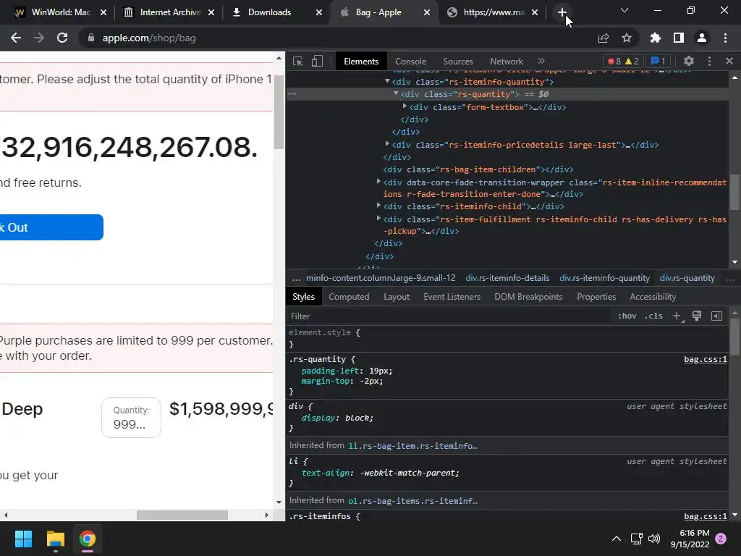Open the Computed styles tab
Screen dimensions: 741x556
349,297
